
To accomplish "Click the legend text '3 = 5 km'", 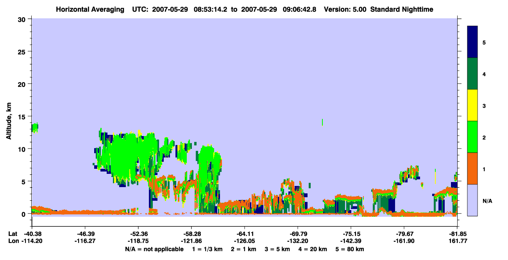I will pos(278,249).
